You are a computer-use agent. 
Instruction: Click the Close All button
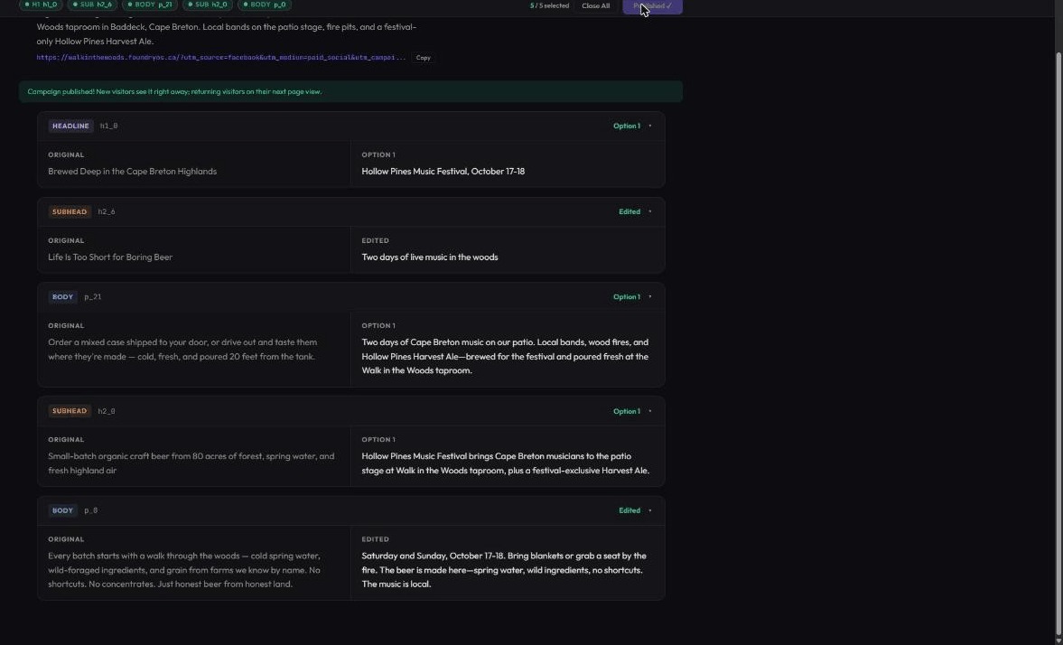point(595,5)
